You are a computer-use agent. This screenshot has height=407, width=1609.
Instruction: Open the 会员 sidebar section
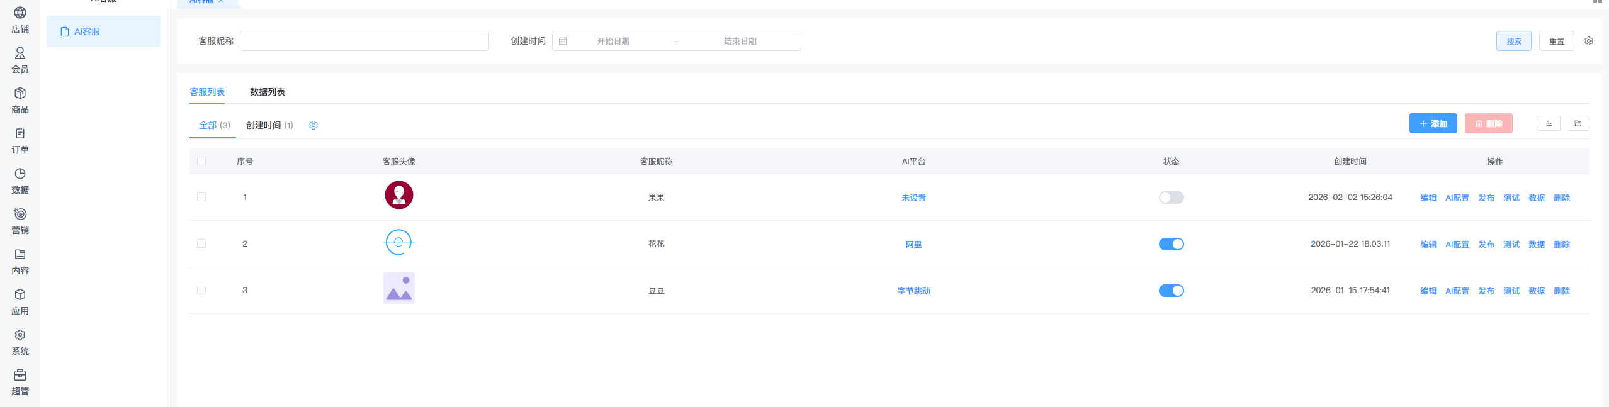(x=20, y=60)
